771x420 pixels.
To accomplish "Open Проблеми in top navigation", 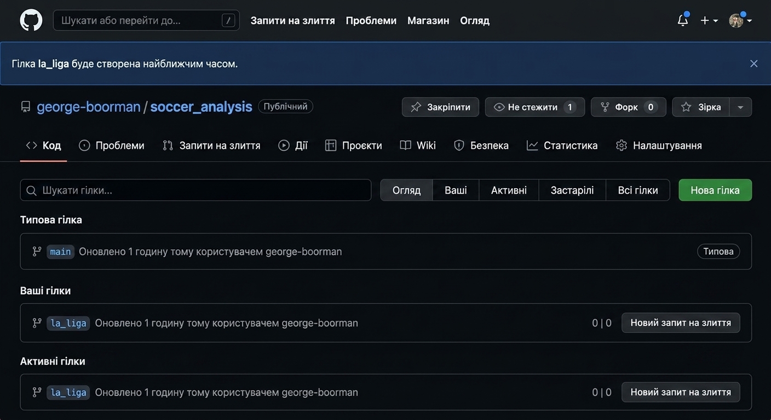I will click(x=371, y=20).
